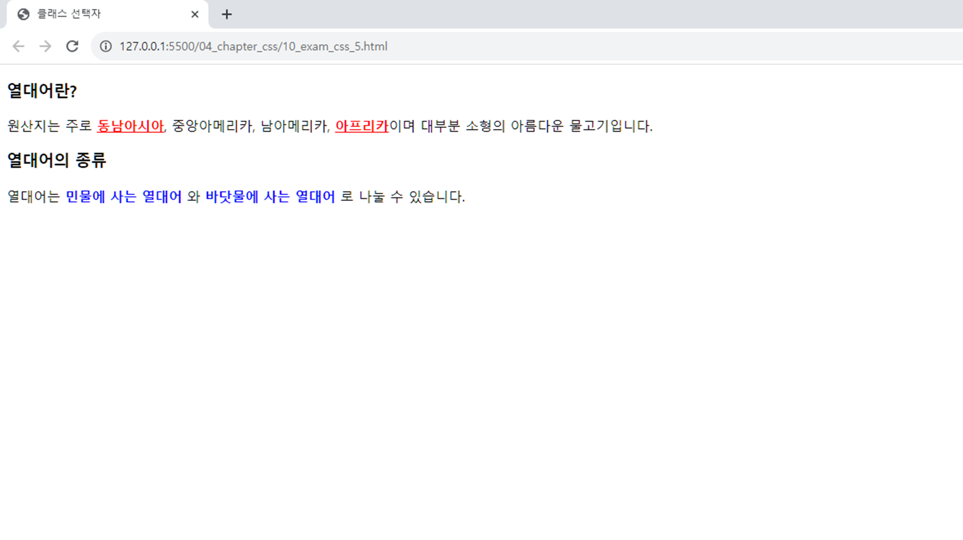Click the browser forward arrow
This screenshot has width=963, height=540.
coord(45,46)
